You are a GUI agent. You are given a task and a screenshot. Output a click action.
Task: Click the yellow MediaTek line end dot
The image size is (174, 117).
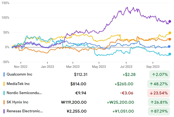[170, 33]
